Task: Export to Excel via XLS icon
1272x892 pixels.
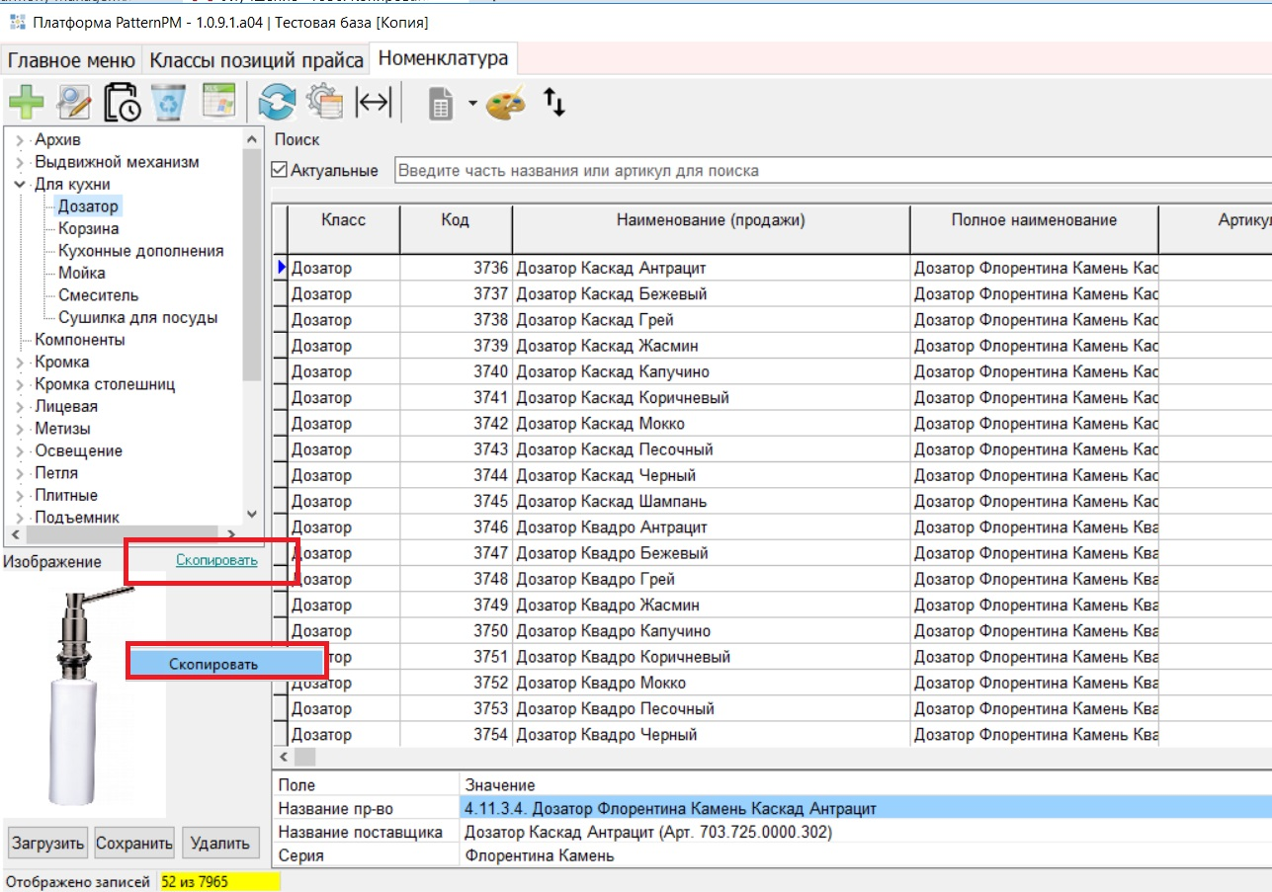Action: (x=216, y=102)
